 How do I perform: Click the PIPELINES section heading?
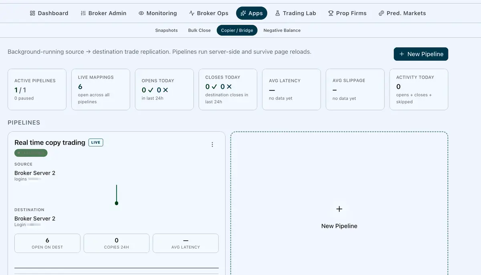point(24,123)
